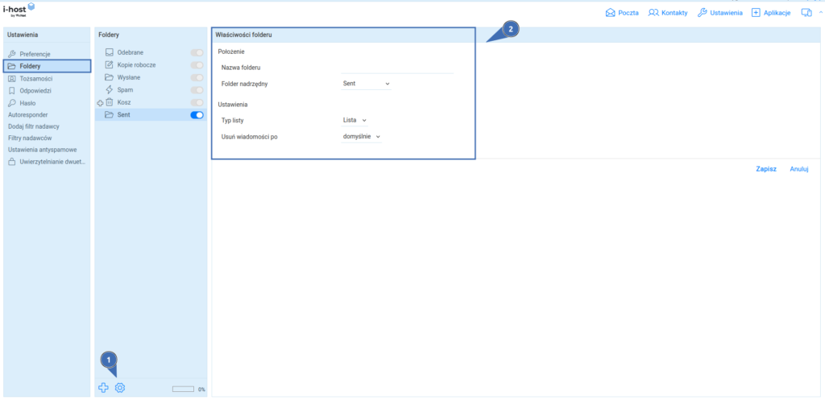Click the plus icon to add a folder
The height and width of the screenshot is (400, 825).
(103, 388)
